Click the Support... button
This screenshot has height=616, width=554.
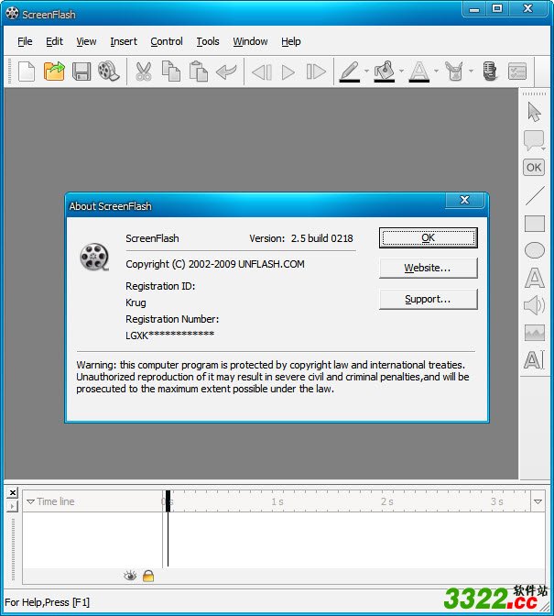tap(428, 300)
